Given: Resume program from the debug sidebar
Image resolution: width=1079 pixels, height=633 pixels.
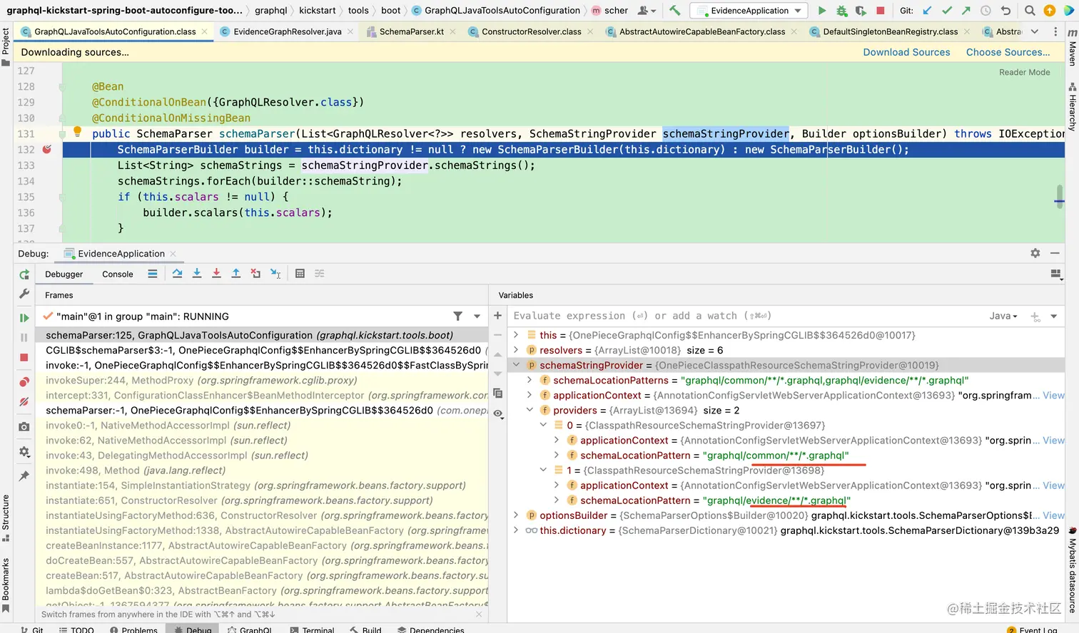Looking at the screenshot, I should tap(24, 318).
